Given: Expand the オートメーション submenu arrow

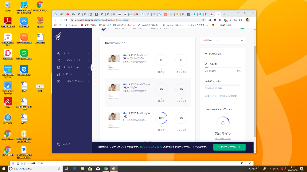Looking at the screenshot, I should pos(88,67).
